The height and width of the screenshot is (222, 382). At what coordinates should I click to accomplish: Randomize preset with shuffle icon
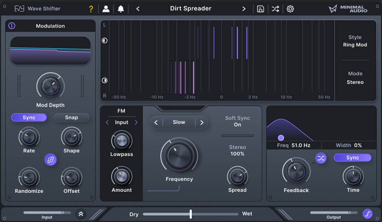(275, 9)
